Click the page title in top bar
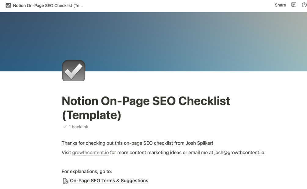 48,5
